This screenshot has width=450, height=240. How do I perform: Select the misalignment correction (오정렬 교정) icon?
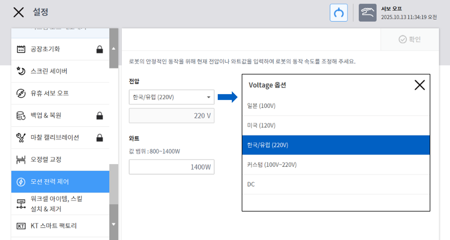click(x=21, y=160)
